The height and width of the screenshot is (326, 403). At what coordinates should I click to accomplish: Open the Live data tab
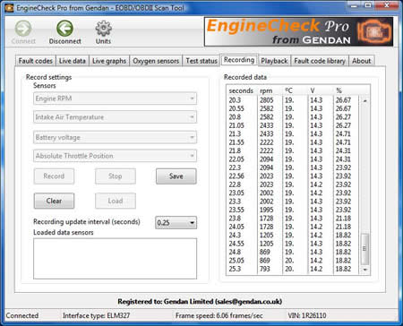73,61
